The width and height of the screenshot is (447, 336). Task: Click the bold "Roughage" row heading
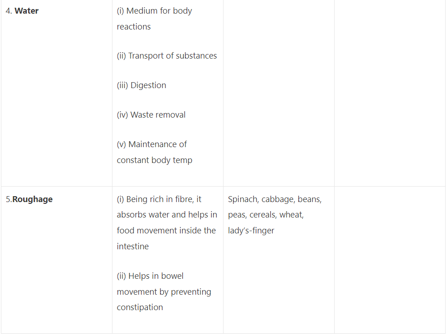(32, 199)
